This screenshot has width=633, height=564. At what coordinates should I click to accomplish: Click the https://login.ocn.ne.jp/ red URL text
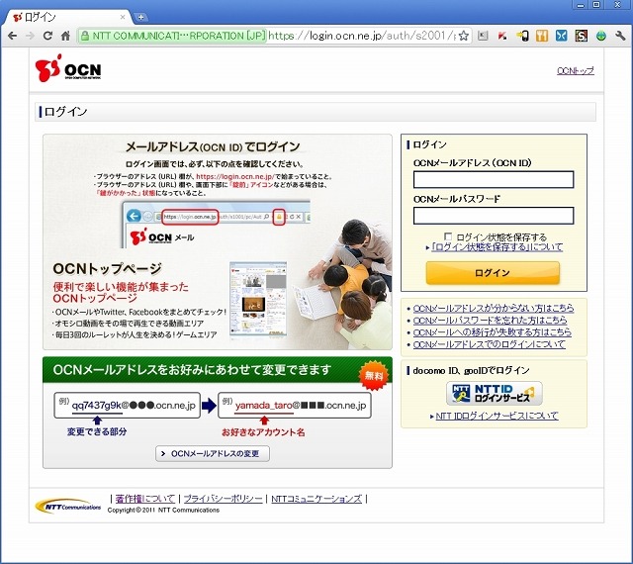[x=235, y=176]
